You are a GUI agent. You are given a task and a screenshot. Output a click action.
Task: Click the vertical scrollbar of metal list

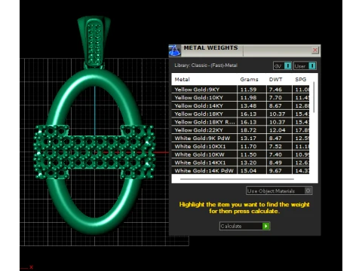(314, 97)
